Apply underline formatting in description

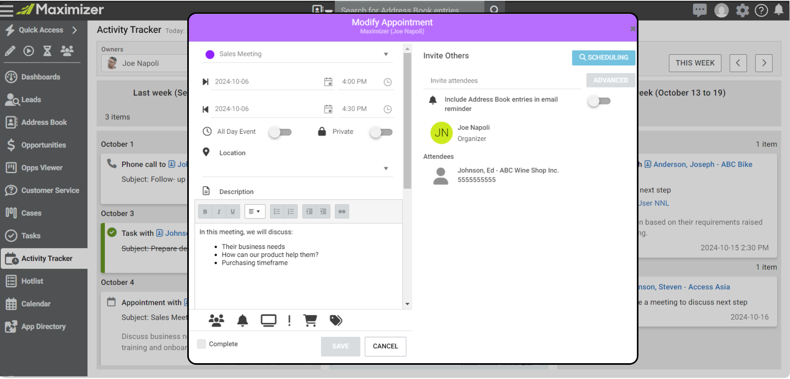pyautogui.click(x=233, y=212)
